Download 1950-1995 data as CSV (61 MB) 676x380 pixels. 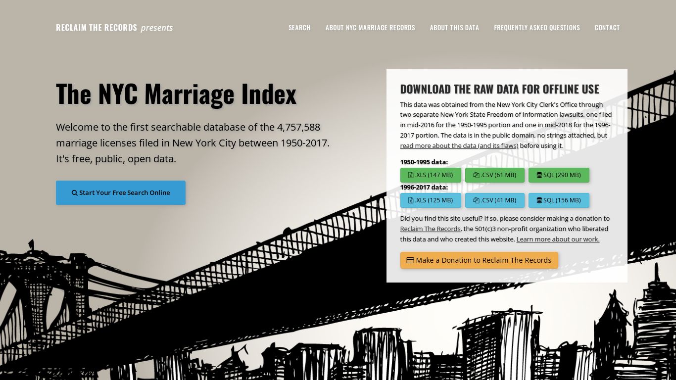point(495,175)
